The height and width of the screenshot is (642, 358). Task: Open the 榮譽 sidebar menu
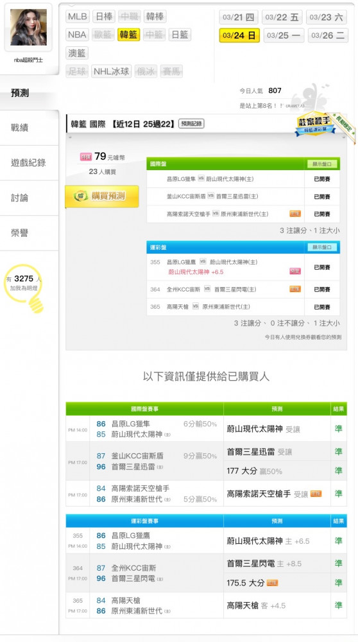tap(29, 234)
